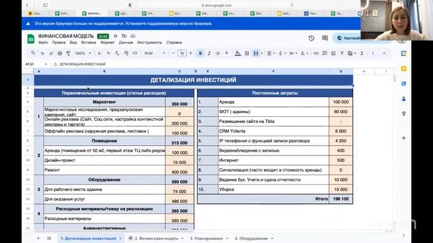Viewport: 433px width, 243px height.
Task: Click the insert link icon
Action: coord(316,53)
